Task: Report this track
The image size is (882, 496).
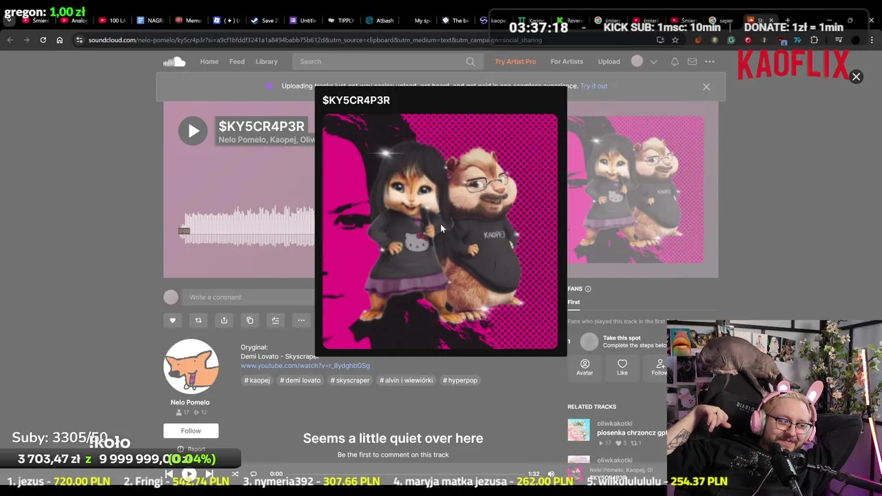Action: pos(191,449)
